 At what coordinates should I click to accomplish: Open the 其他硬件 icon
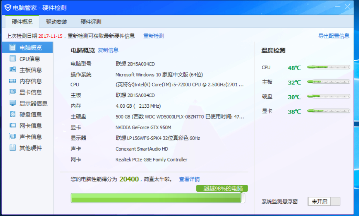click(13, 148)
